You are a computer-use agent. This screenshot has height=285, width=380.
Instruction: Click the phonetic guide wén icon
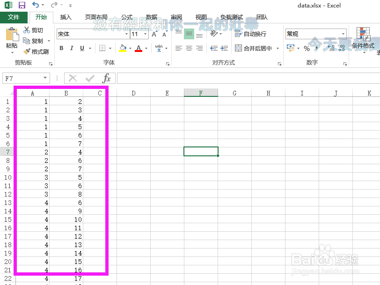159,48
